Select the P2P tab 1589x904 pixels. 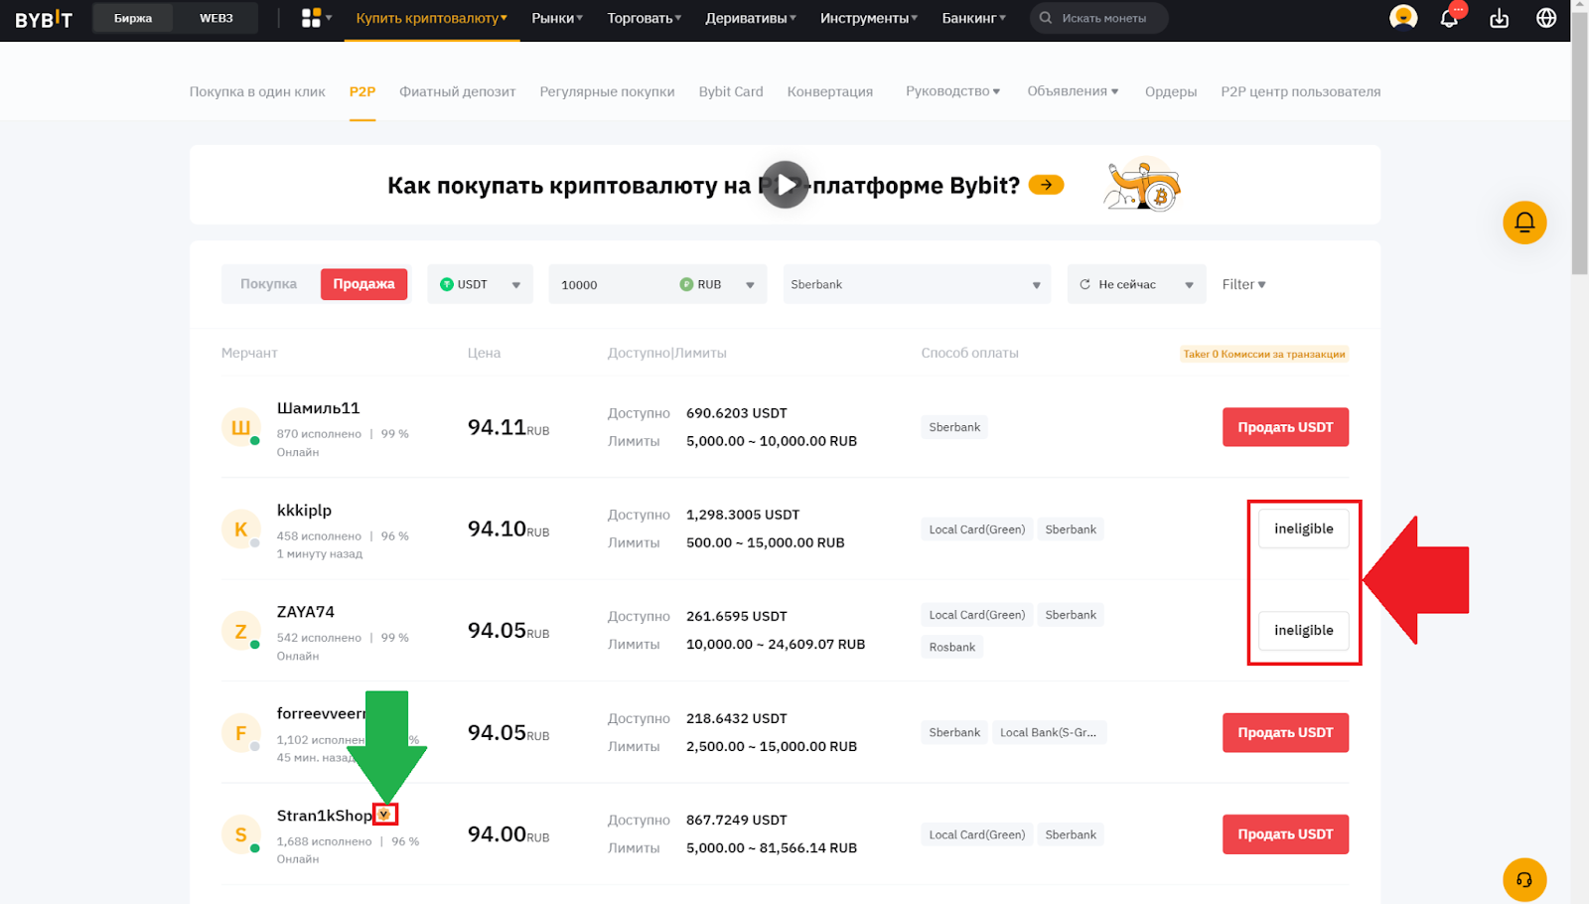[362, 91]
